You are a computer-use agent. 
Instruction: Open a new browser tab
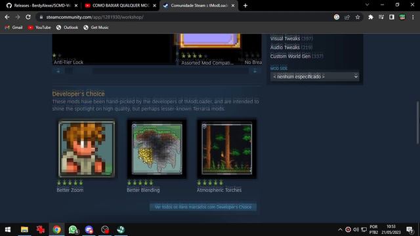pyautogui.click(x=245, y=6)
